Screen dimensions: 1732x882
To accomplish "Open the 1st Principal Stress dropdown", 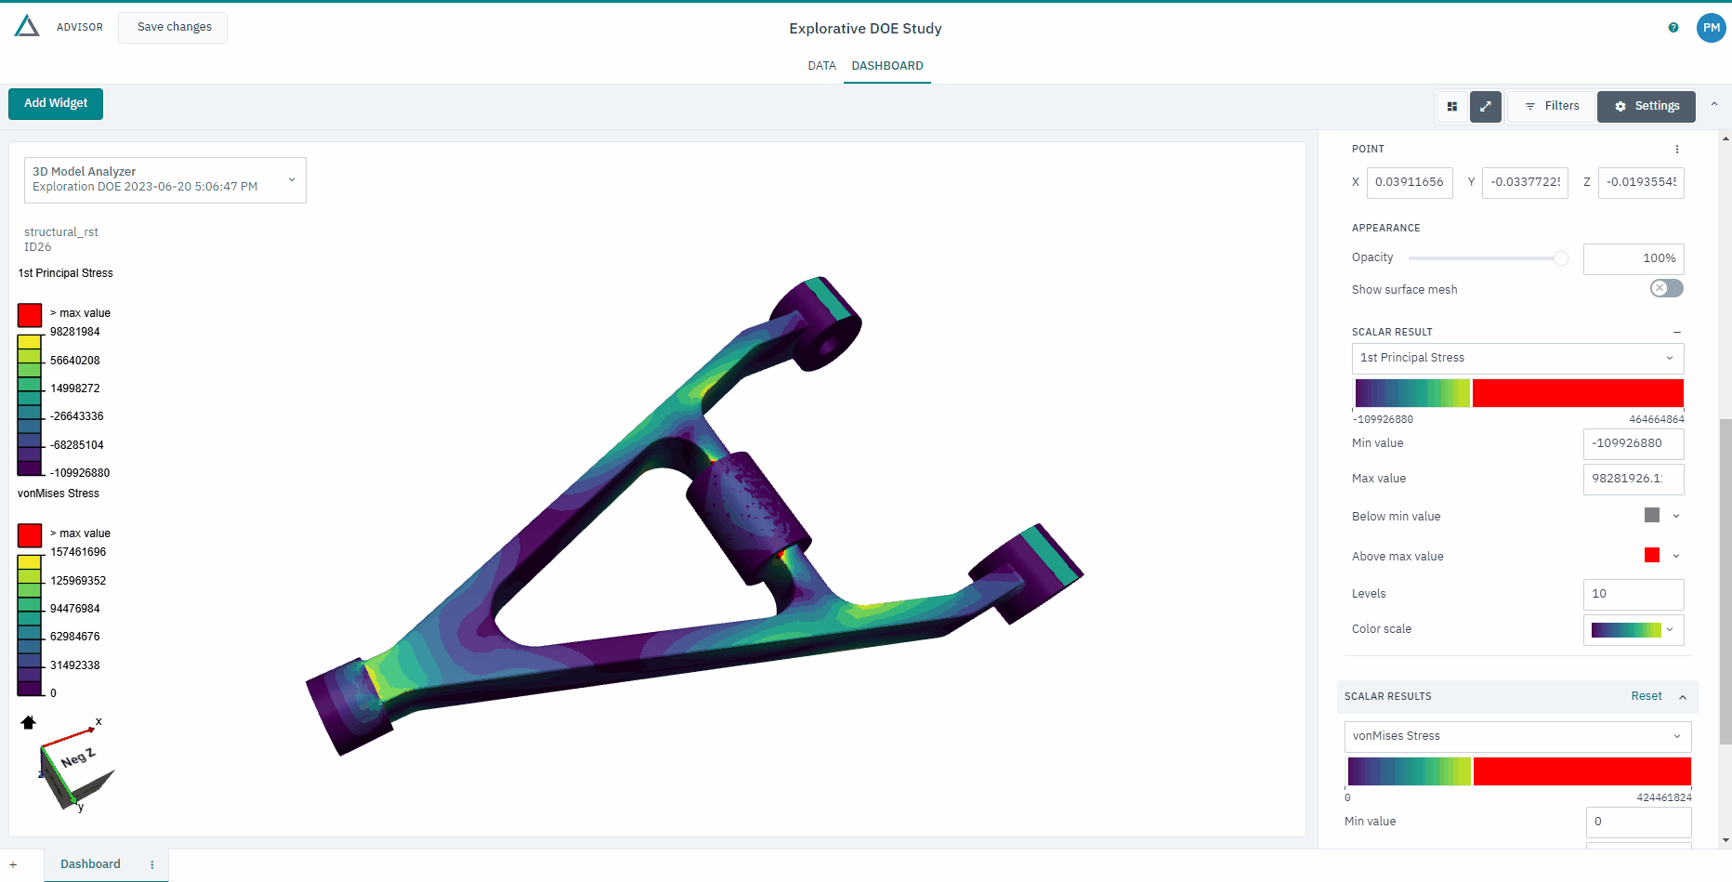I will (x=1517, y=358).
